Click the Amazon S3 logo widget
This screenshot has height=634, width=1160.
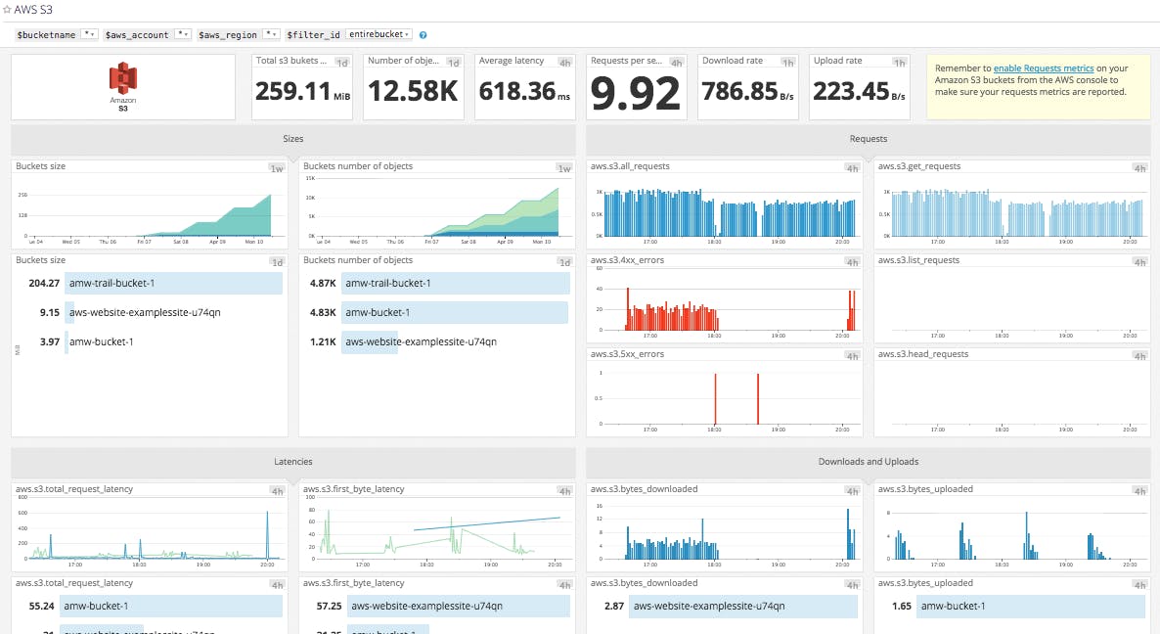(123, 86)
